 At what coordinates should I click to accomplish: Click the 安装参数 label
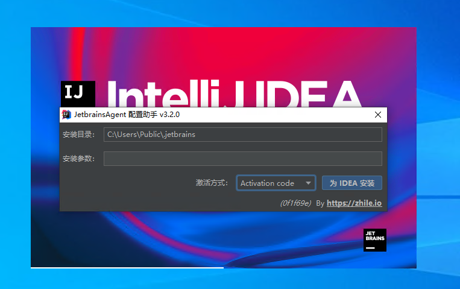78,159
